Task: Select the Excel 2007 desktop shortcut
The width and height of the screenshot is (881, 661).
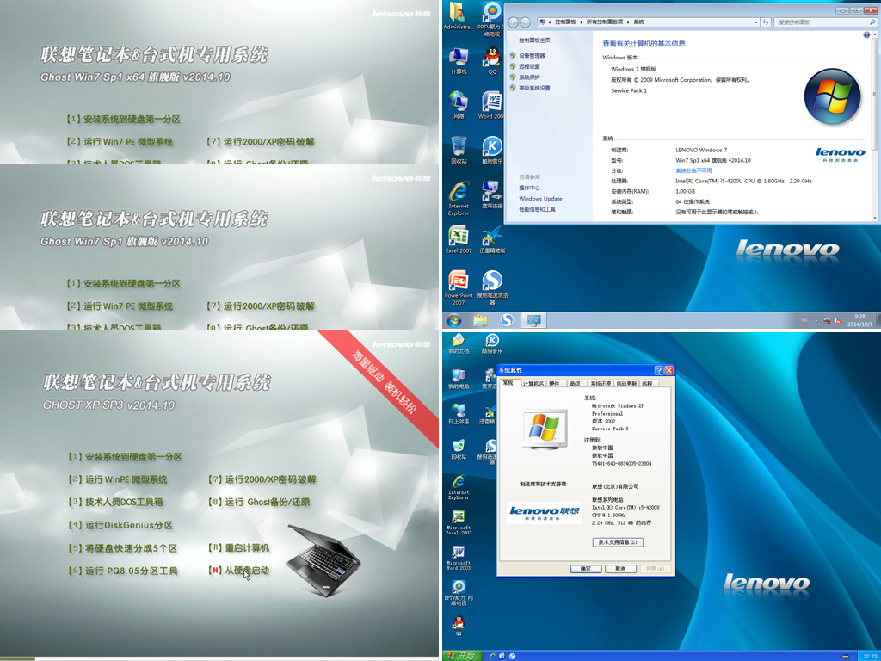Action: point(459,239)
